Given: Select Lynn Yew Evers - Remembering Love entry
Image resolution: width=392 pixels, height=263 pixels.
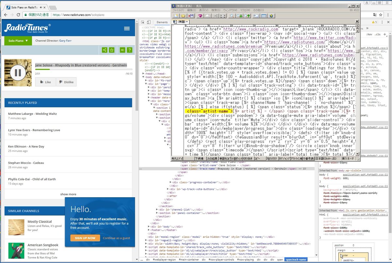Looking at the screenshot, I should (x=34, y=130).
